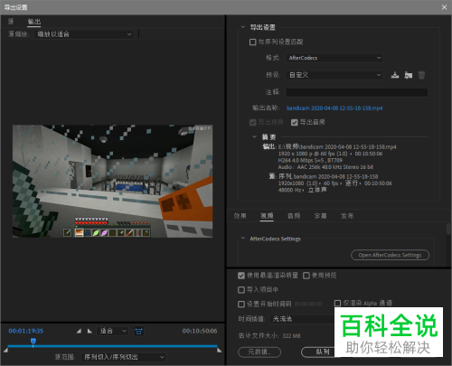Open 预设 dropdown showing 自定义
The width and height of the screenshot is (452, 366).
[334, 75]
